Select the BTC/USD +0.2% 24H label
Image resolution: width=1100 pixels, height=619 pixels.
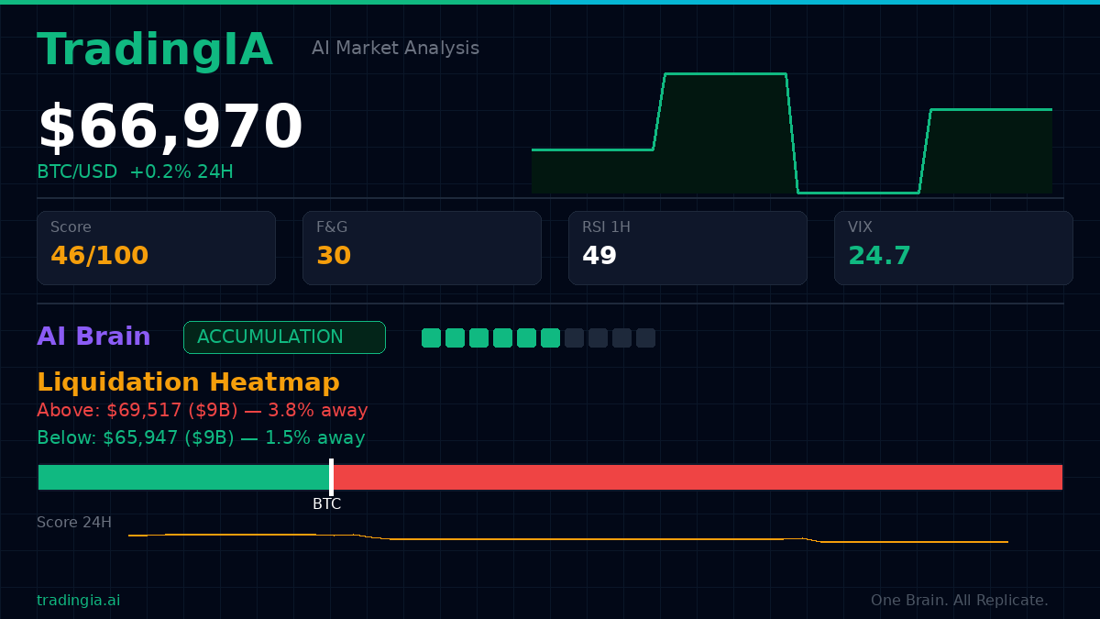pos(135,172)
